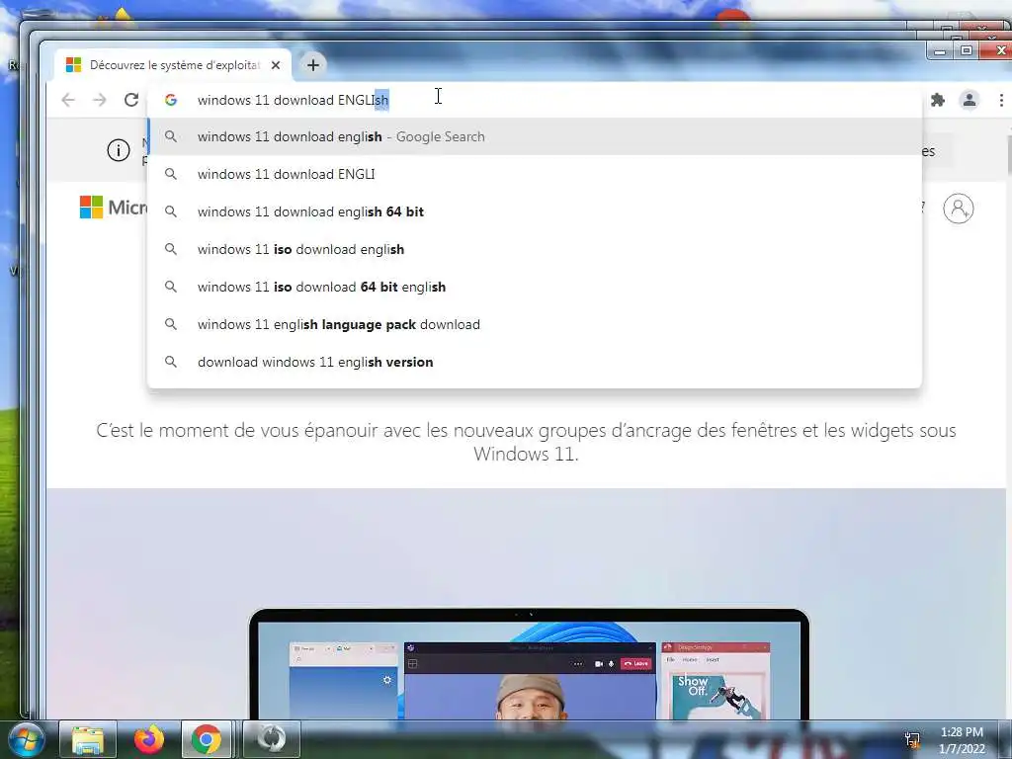Click the browser forward arrow

click(100, 100)
